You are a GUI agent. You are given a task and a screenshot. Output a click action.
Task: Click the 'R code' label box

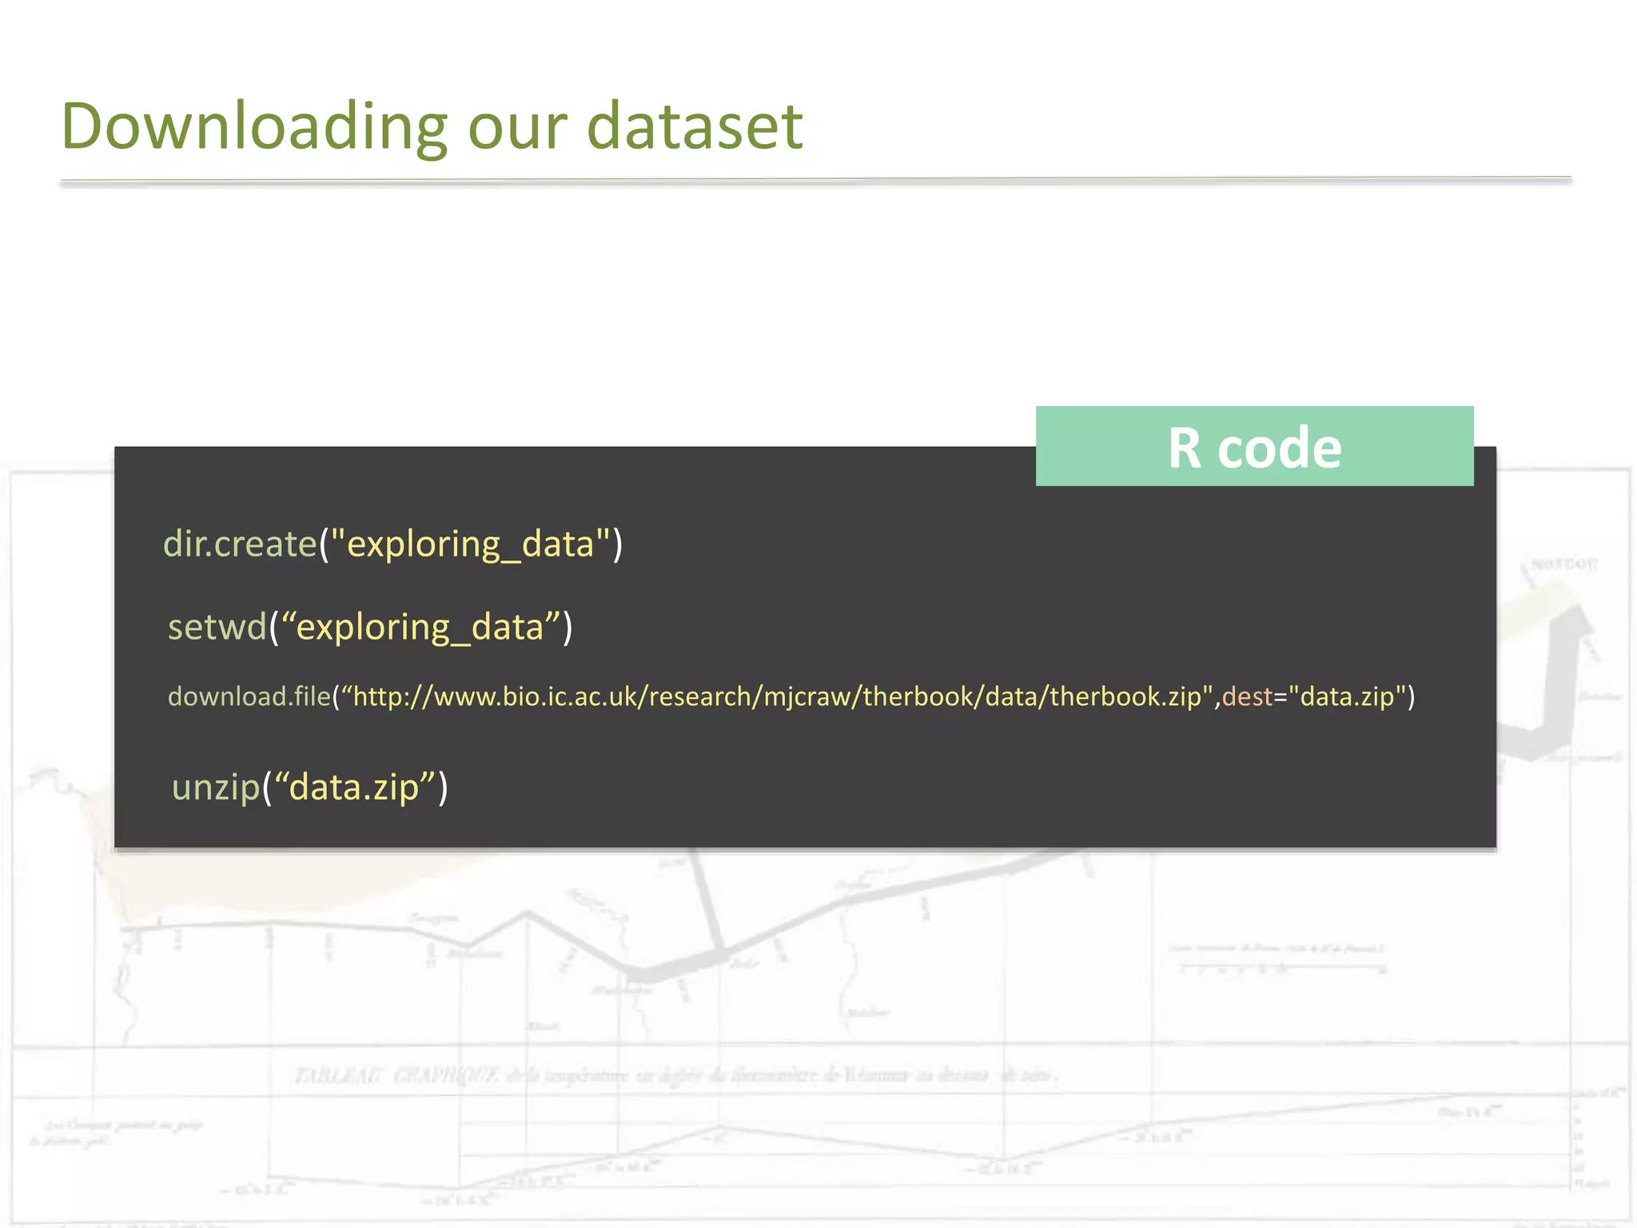(1254, 446)
